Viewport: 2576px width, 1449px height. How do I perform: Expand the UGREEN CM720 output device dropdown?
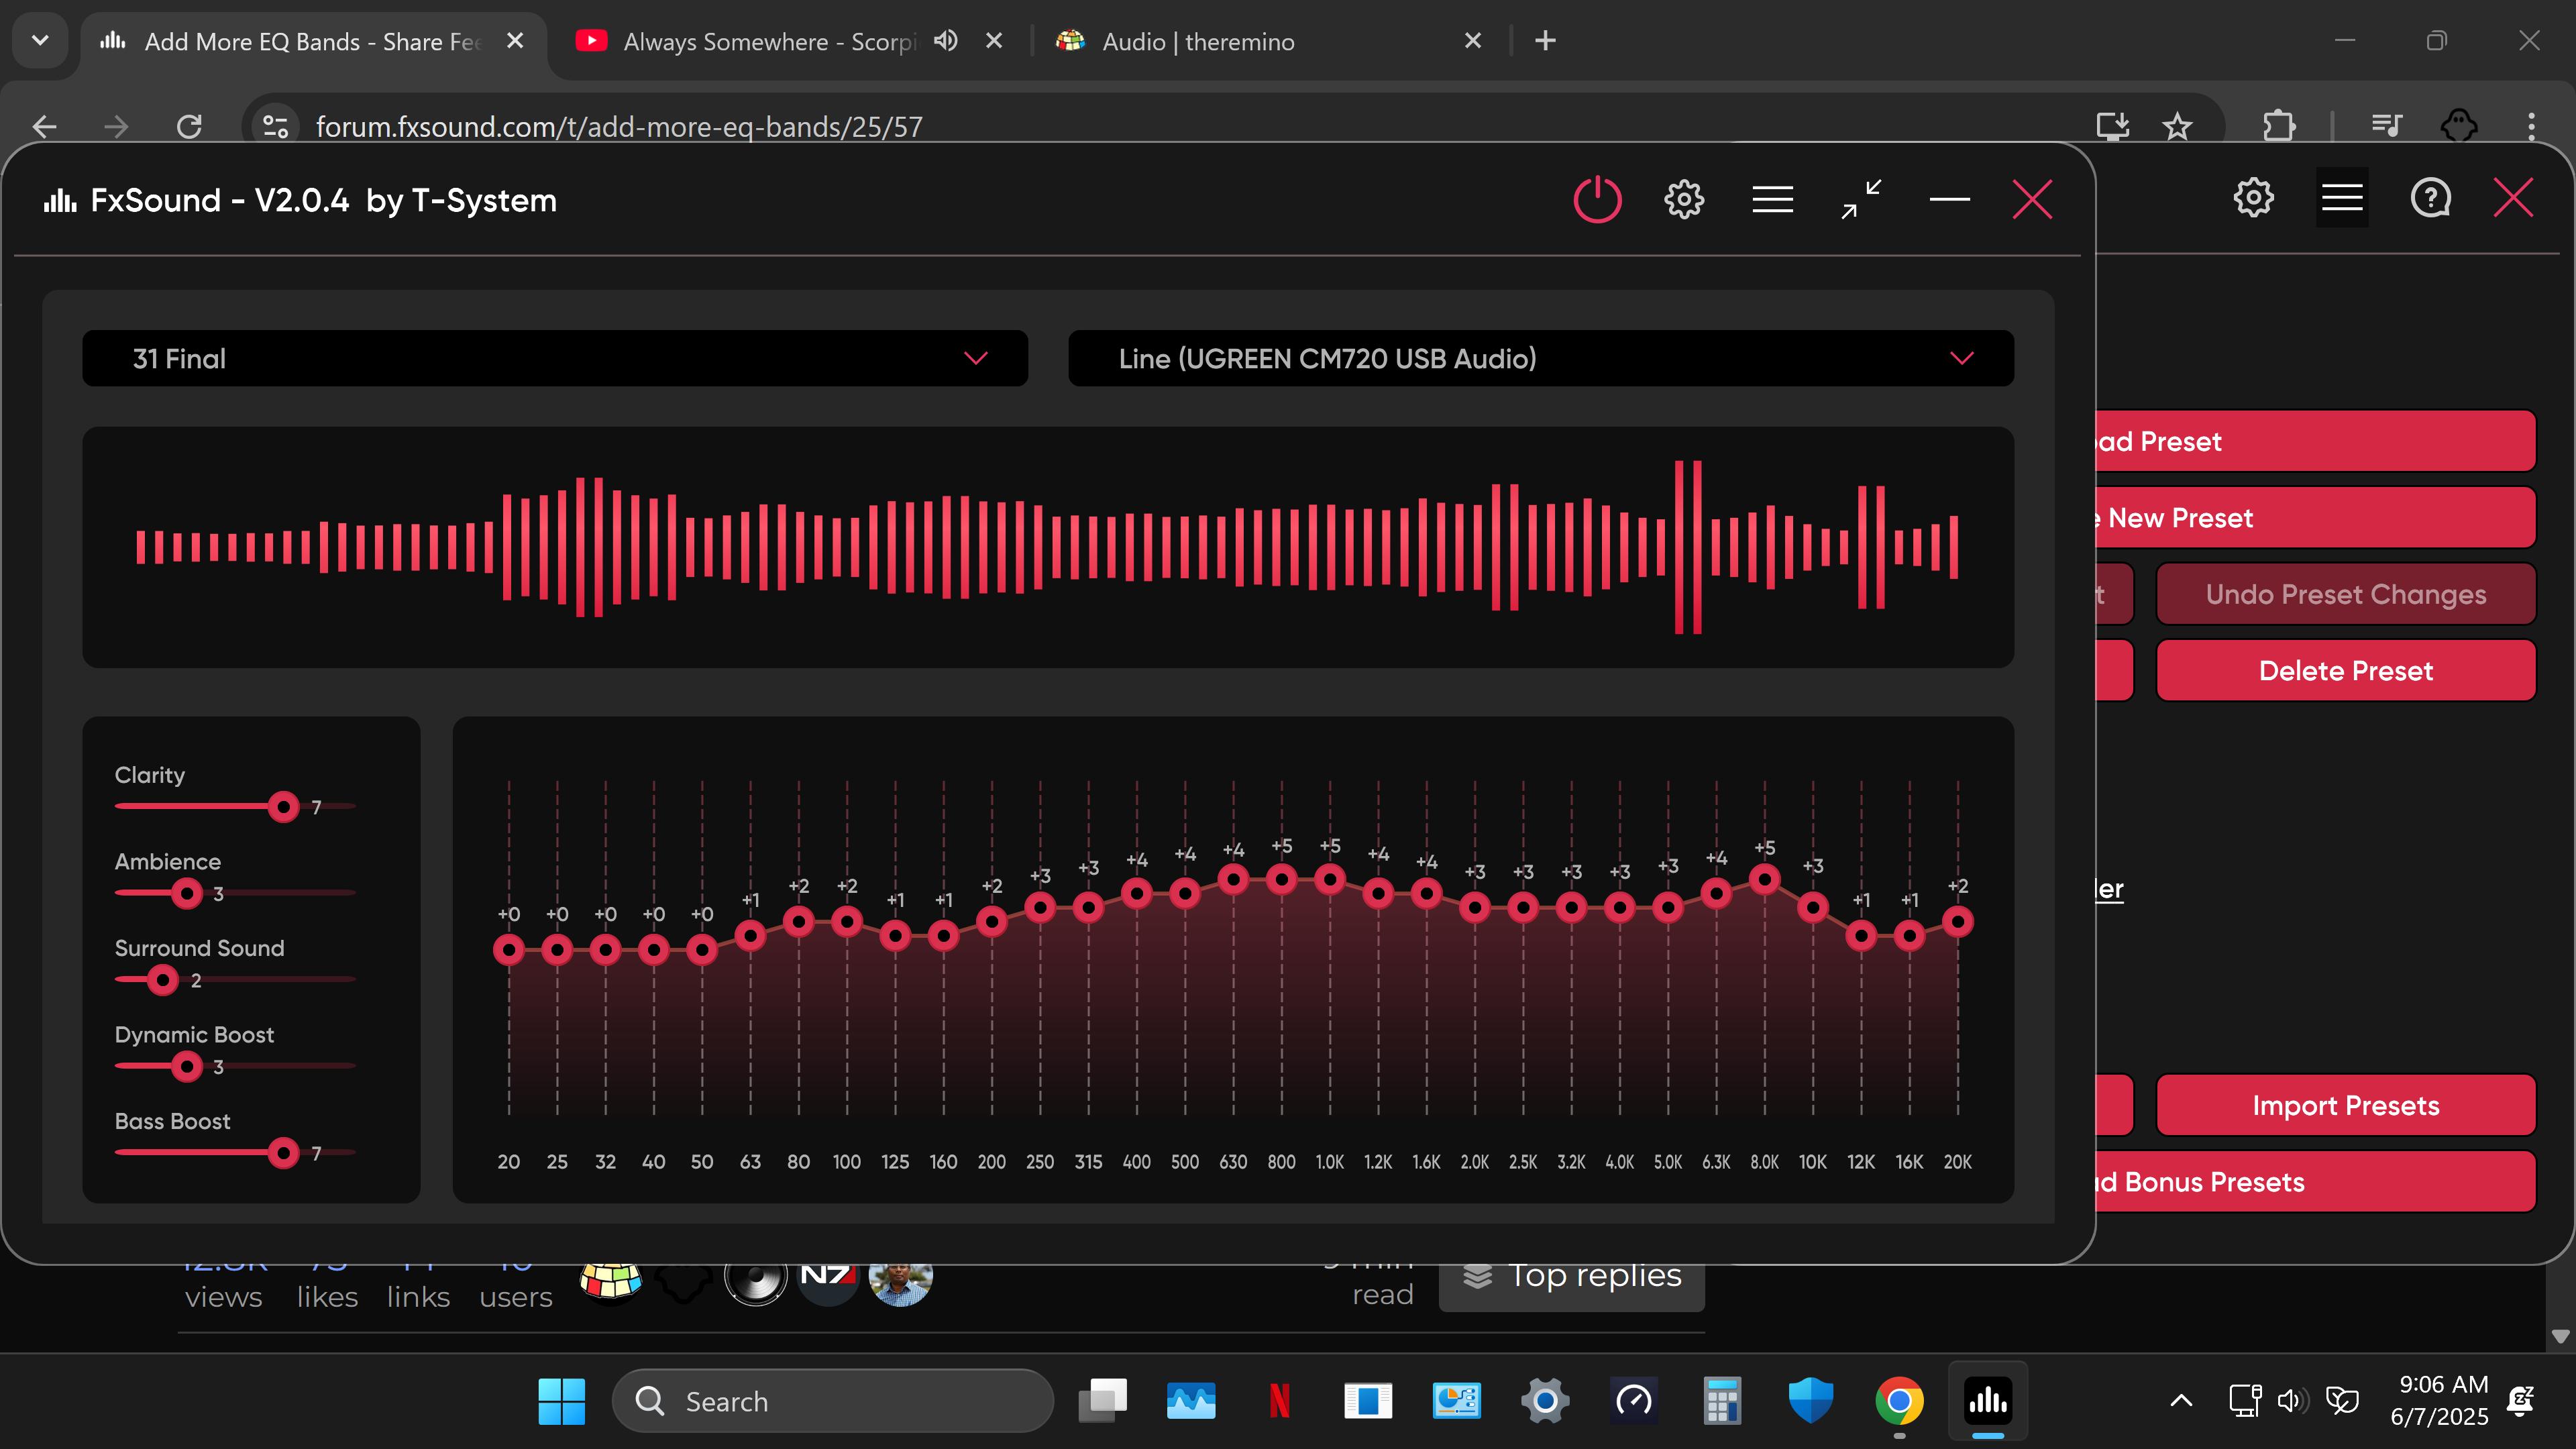(x=1541, y=358)
